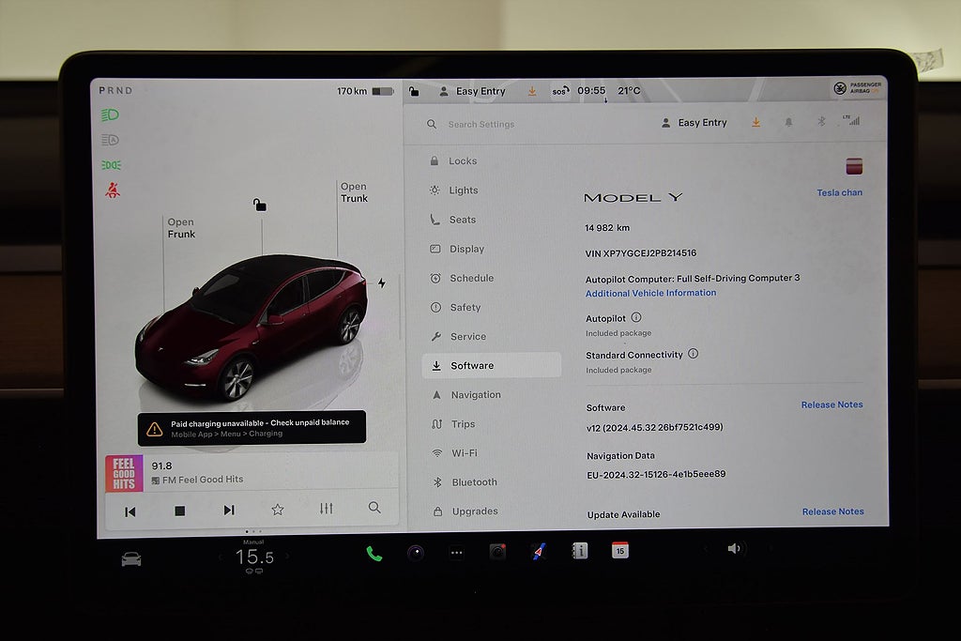The width and height of the screenshot is (961, 641).
Task: Open the audio equalizer settings icon
Action: [x=326, y=509]
